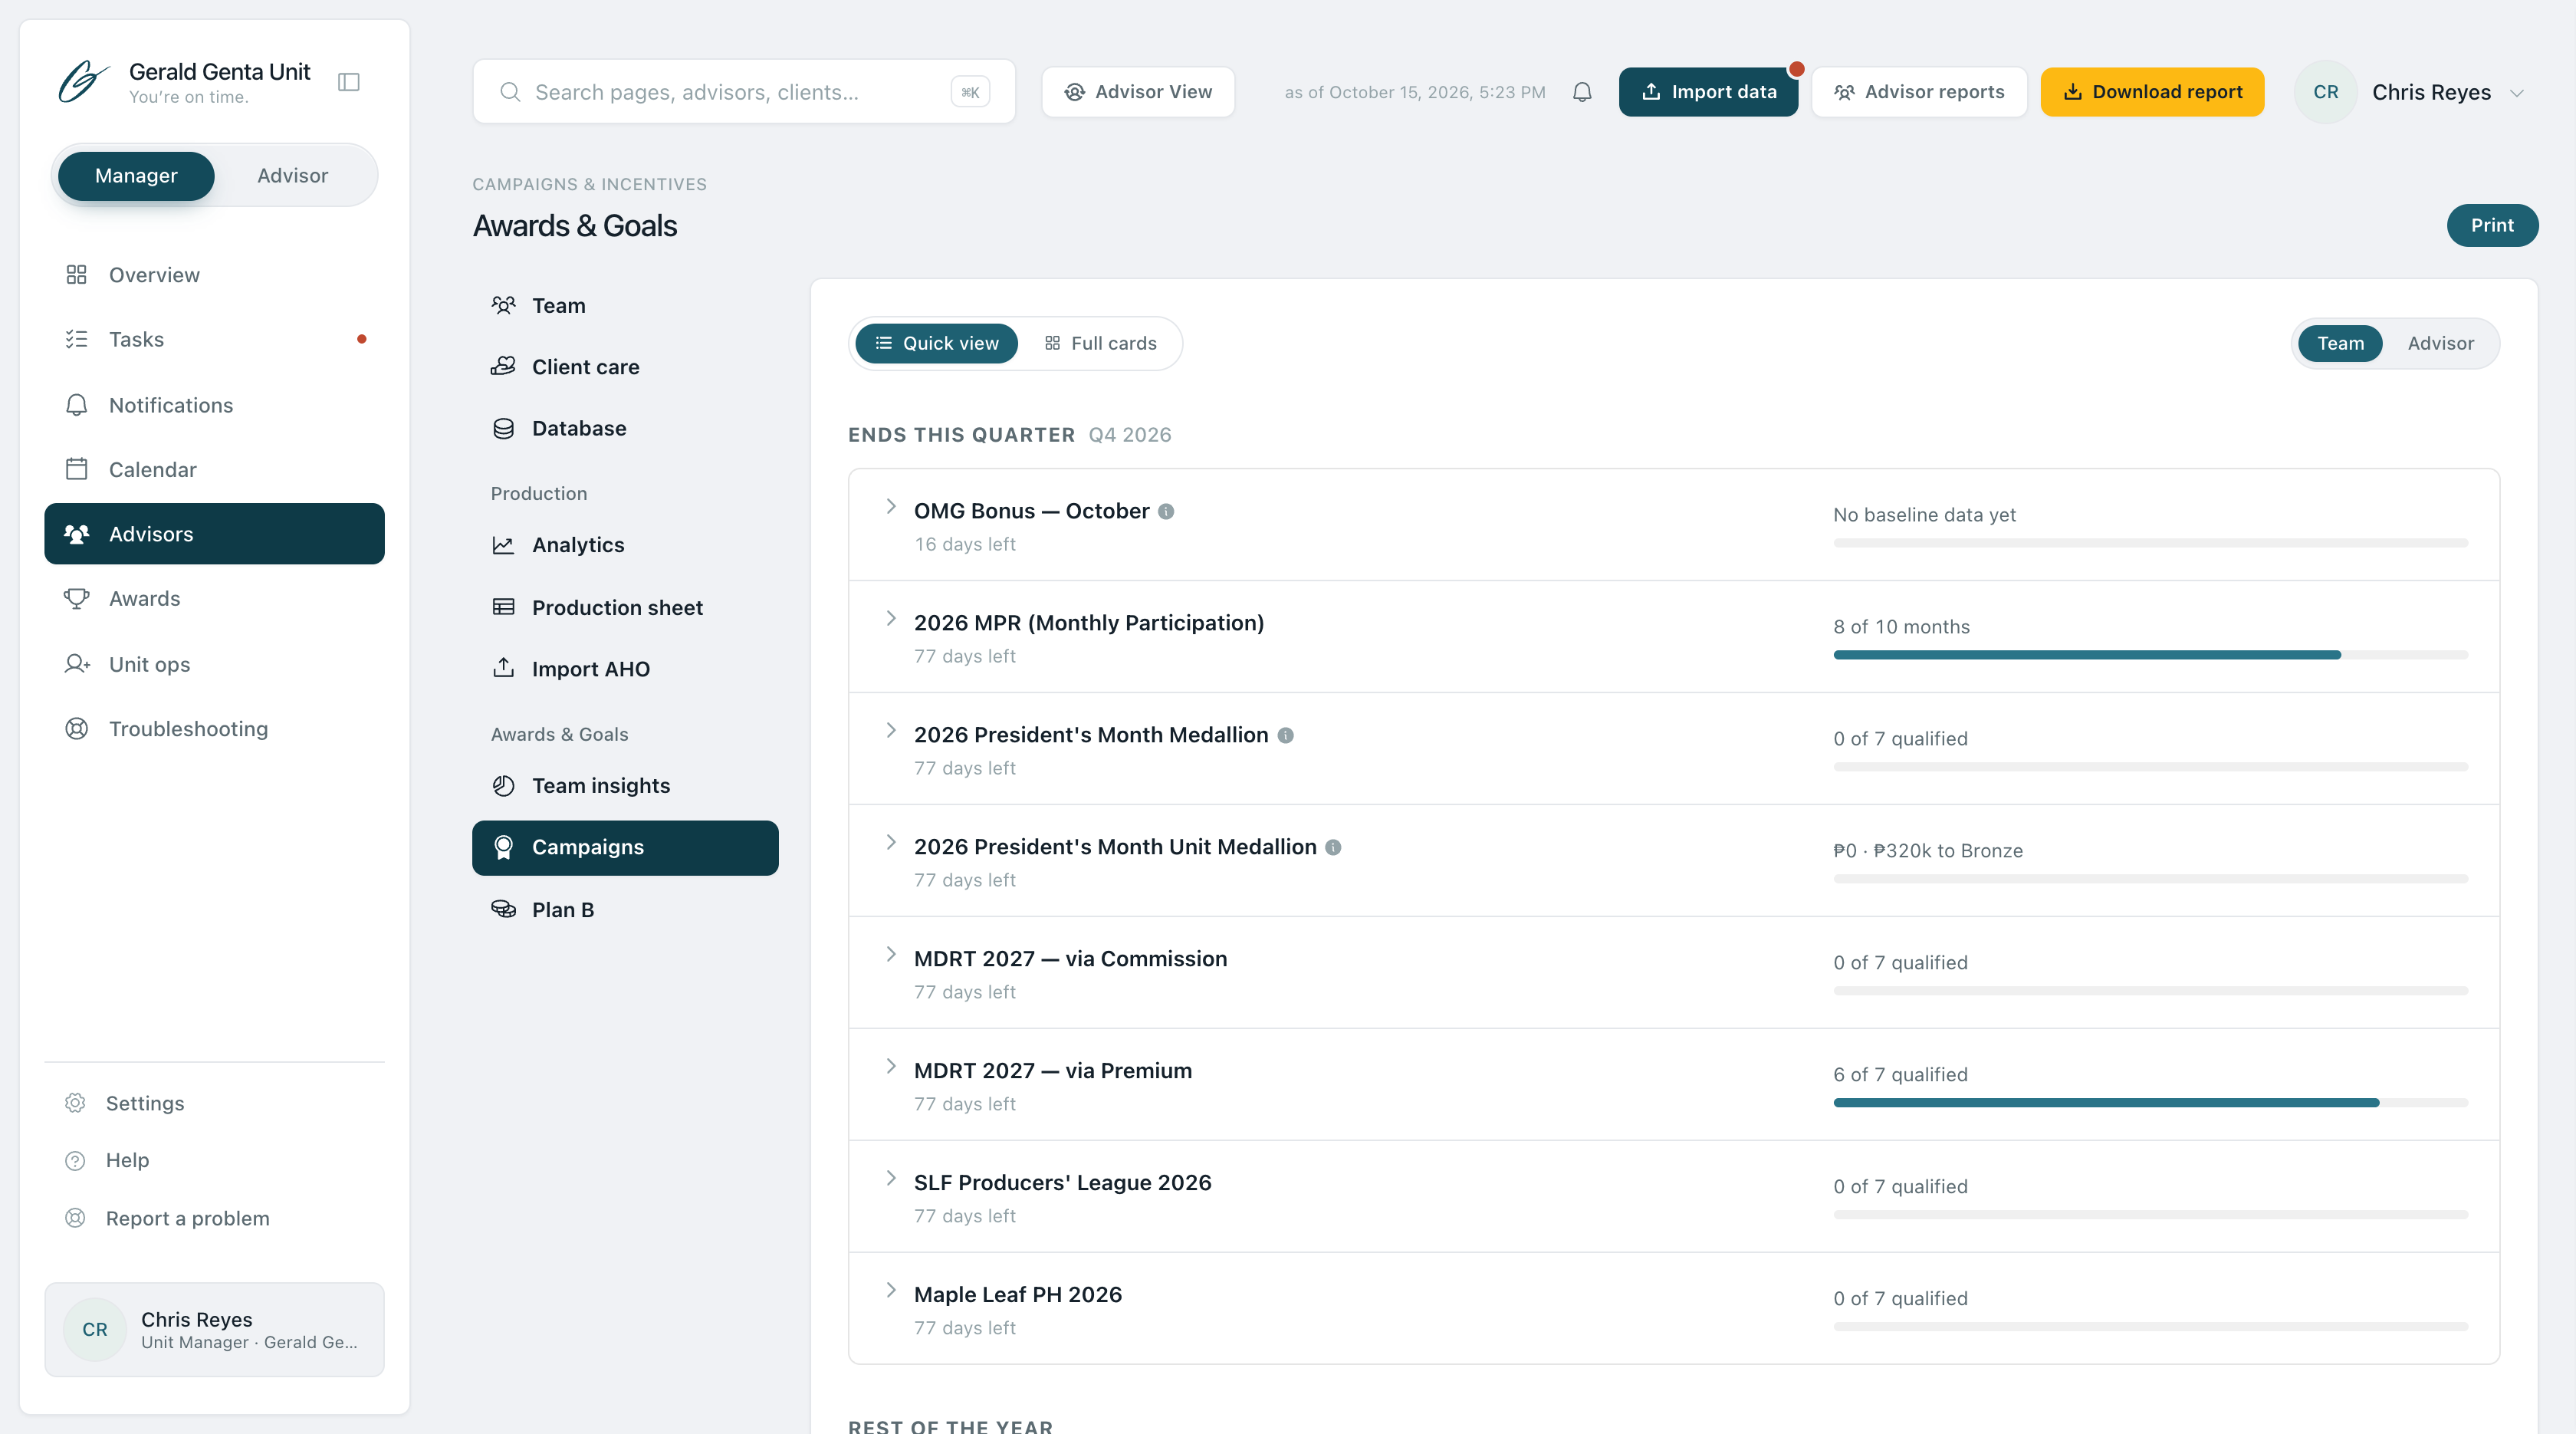
Task: Switch to Manager mode
Action: click(136, 175)
